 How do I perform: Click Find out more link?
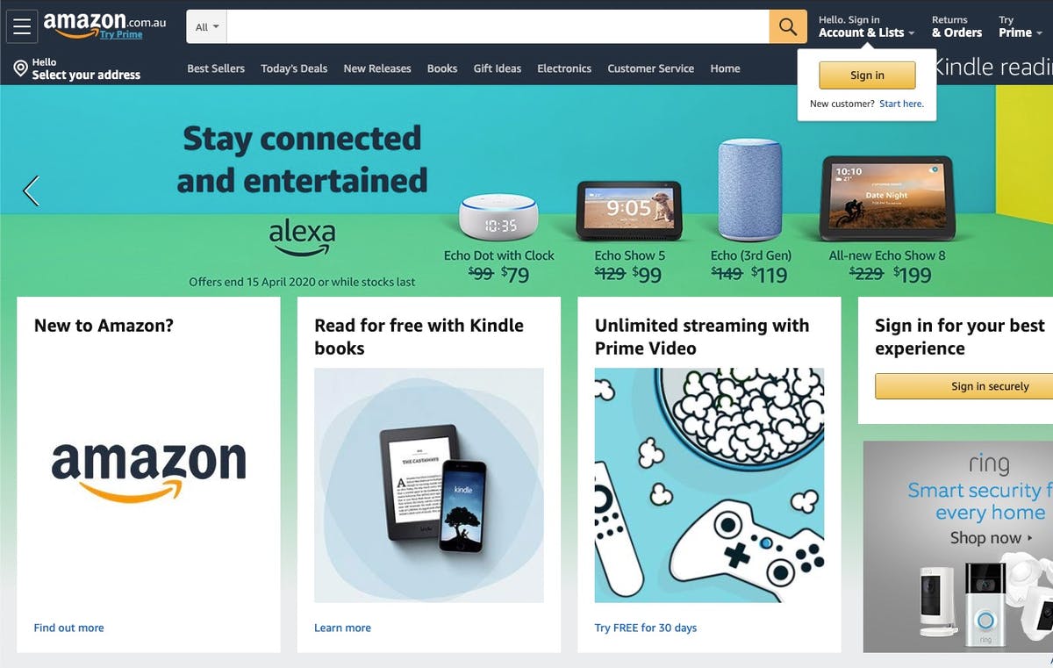[x=68, y=628]
